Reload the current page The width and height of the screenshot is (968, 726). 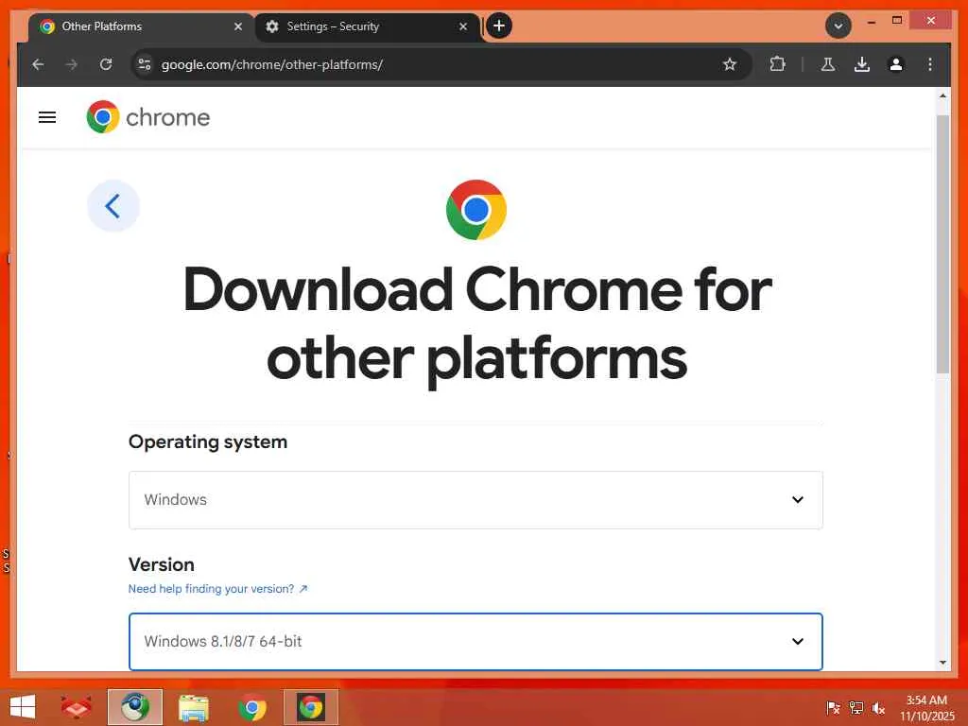coord(106,64)
